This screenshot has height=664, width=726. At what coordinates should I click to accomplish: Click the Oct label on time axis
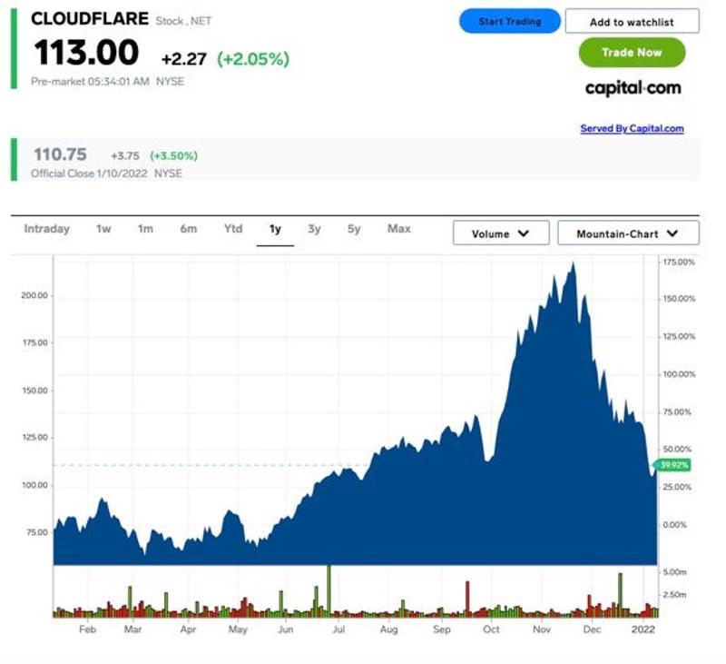[x=491, y=629]
